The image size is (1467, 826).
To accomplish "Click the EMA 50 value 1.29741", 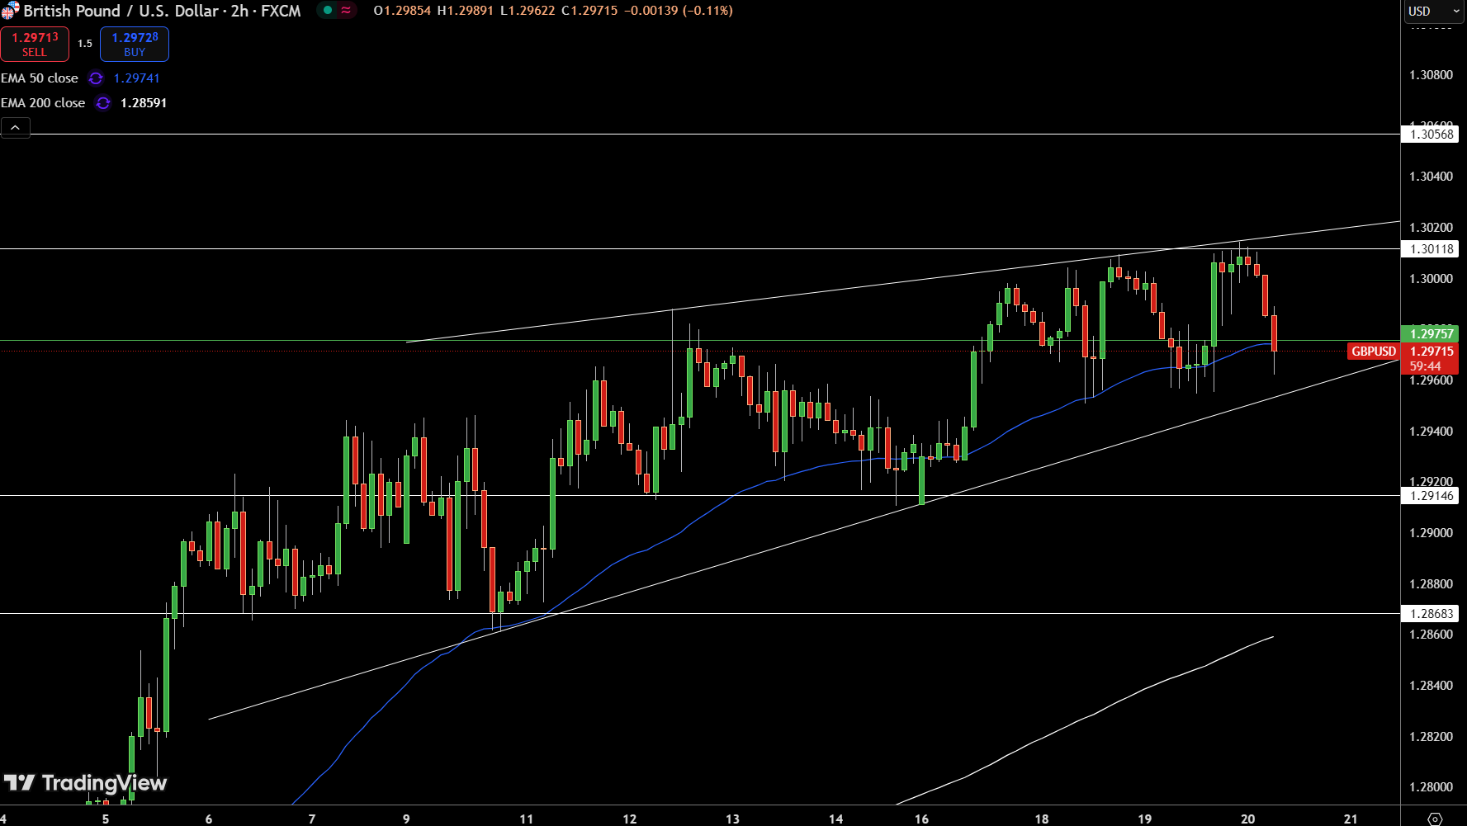I will point(137,78).
